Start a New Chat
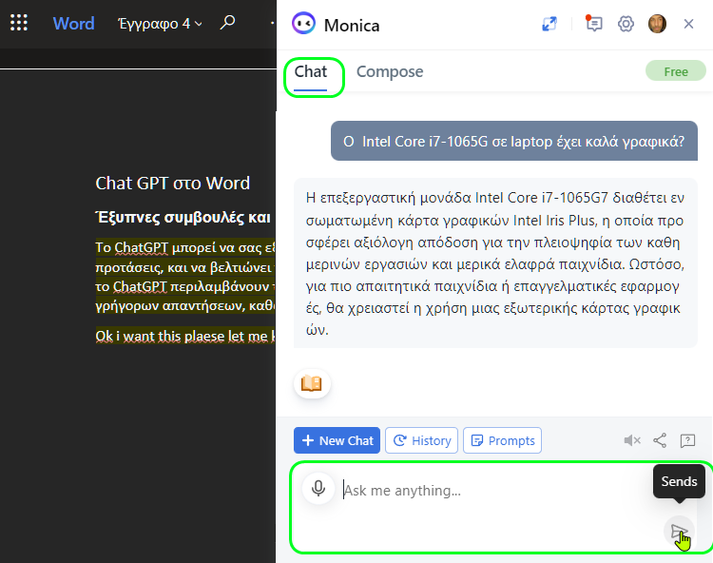This screenshot has width=713, height=563. click(337, 440)
